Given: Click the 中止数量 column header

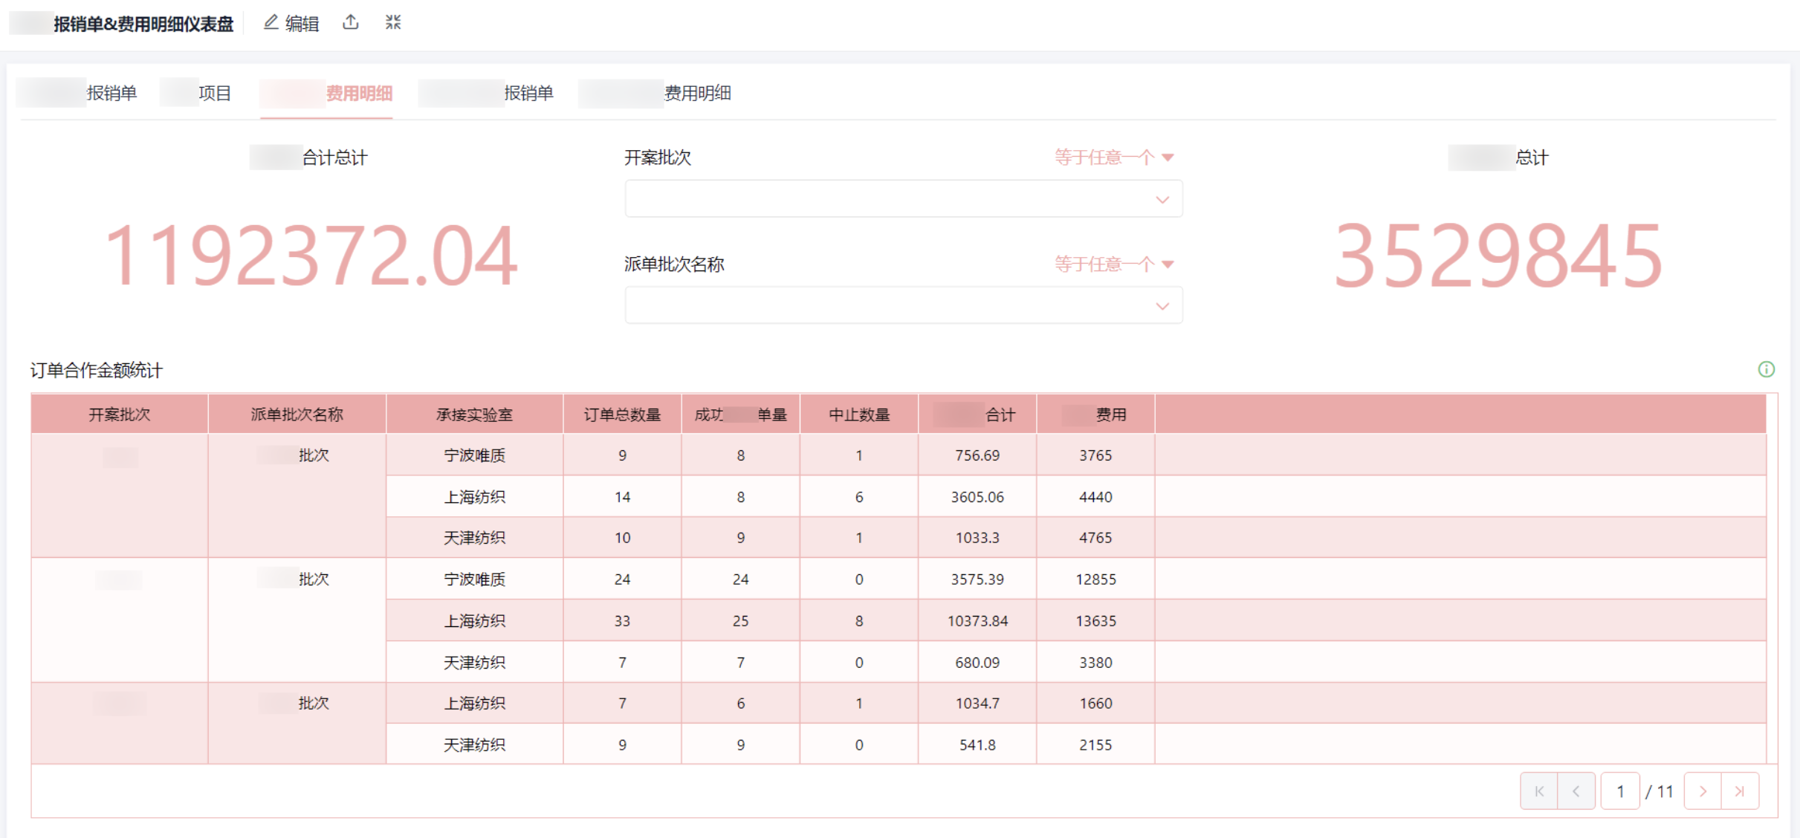Looking at the screenshot, I should tap(858, 415).
